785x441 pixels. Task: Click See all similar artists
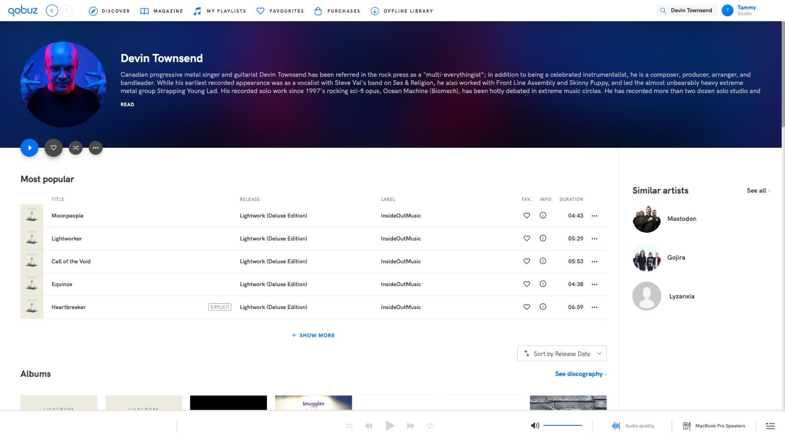tap(759, 191)
